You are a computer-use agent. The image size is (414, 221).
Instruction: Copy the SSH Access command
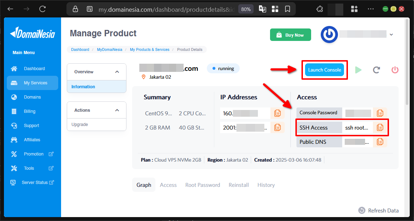pyautogui.click(x=380, y=127)
